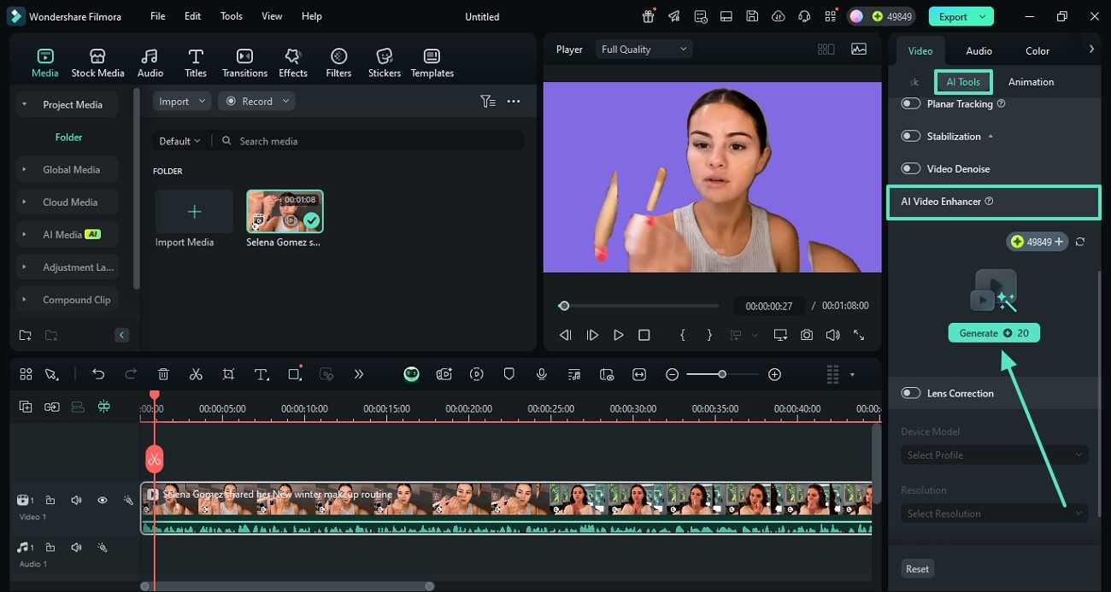Open the Stickers panel
Screen dimensions: 1111x592
point(385,62)
